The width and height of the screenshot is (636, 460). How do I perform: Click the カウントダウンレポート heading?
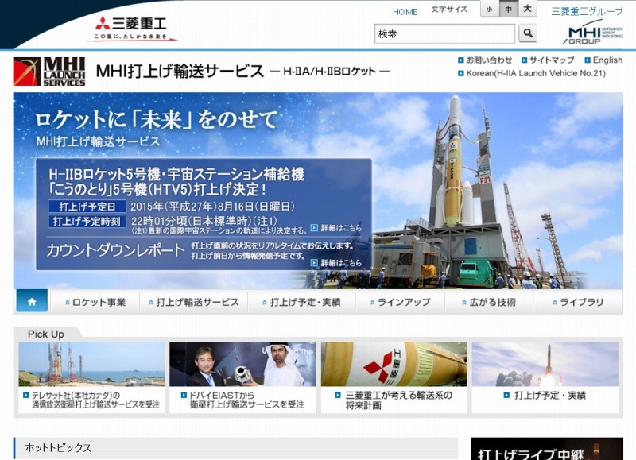coord(115,250)
